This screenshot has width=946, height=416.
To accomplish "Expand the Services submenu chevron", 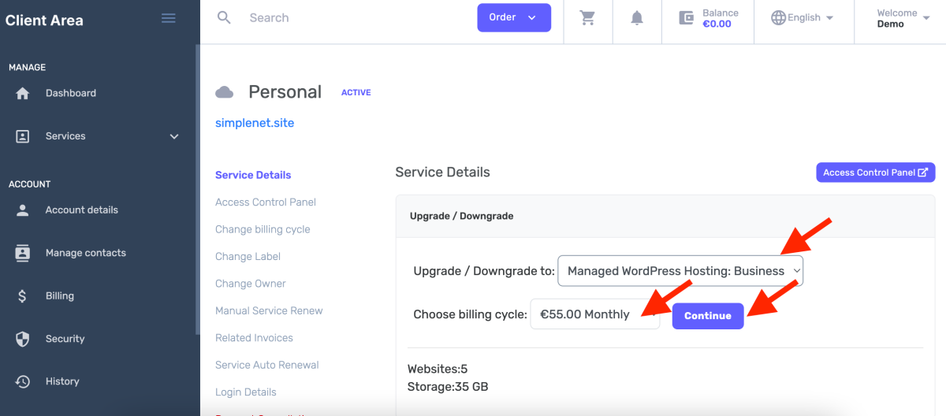I will (x=174, y=136).
